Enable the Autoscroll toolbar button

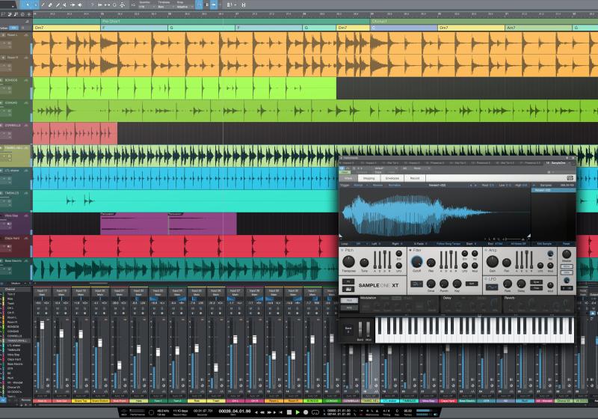coord(214,5)
